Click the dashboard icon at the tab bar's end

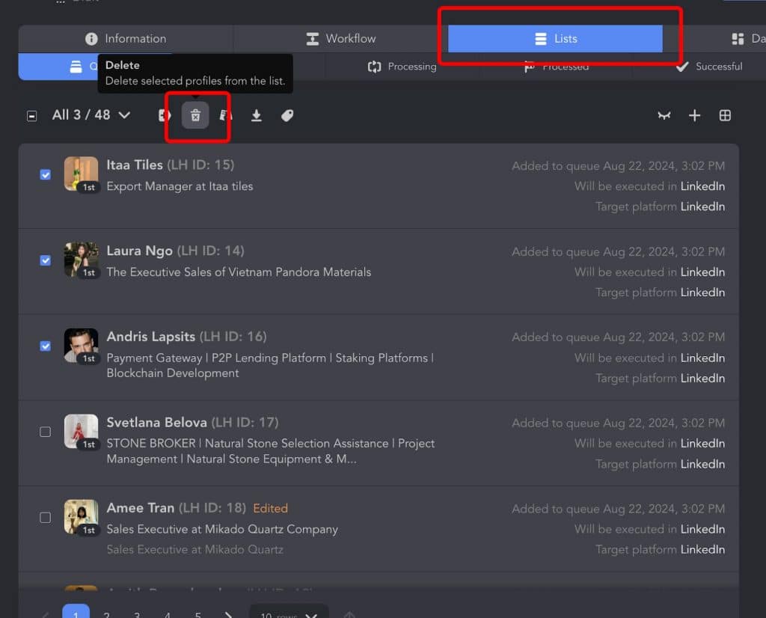click(738, 39)
